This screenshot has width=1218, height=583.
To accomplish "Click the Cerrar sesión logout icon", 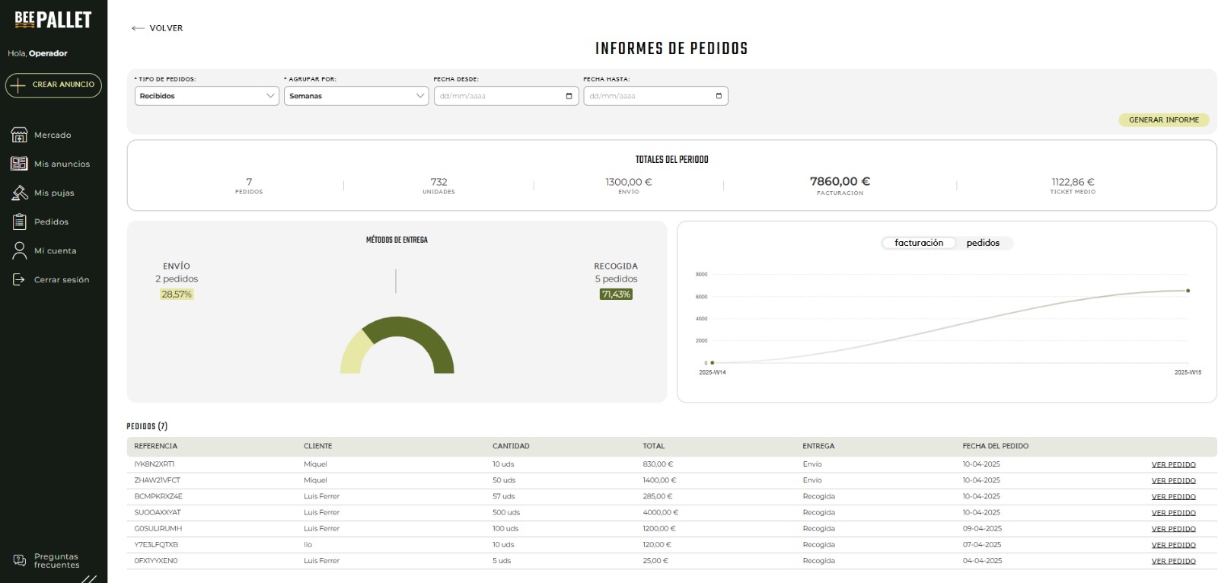I will [19, 279].
